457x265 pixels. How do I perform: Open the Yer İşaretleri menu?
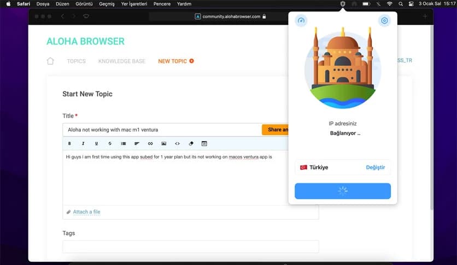(x=134, y=4)
